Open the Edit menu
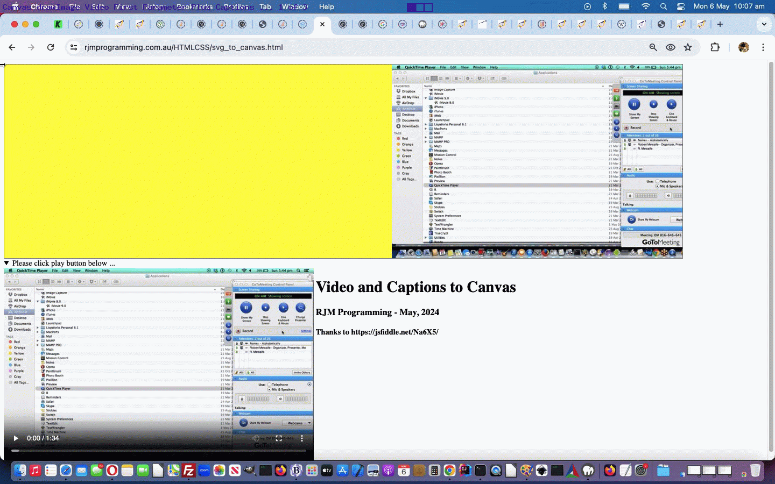 click(98, 6)
